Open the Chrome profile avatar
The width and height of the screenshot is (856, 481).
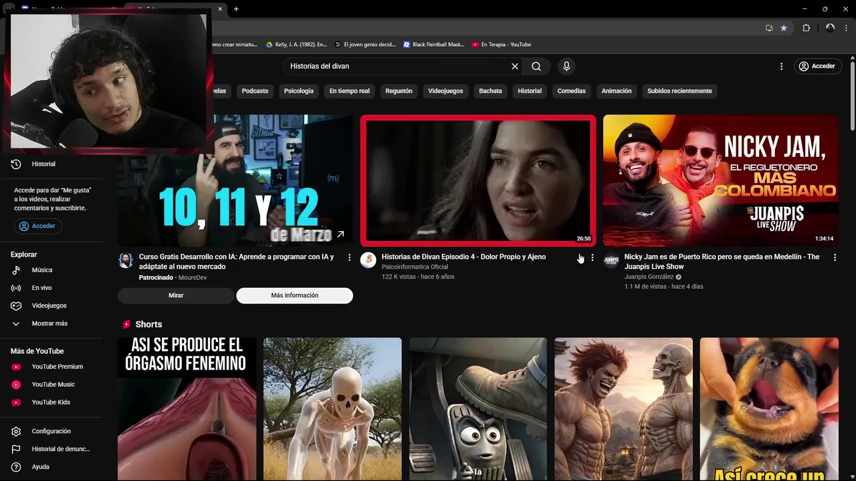coord(830,28)
